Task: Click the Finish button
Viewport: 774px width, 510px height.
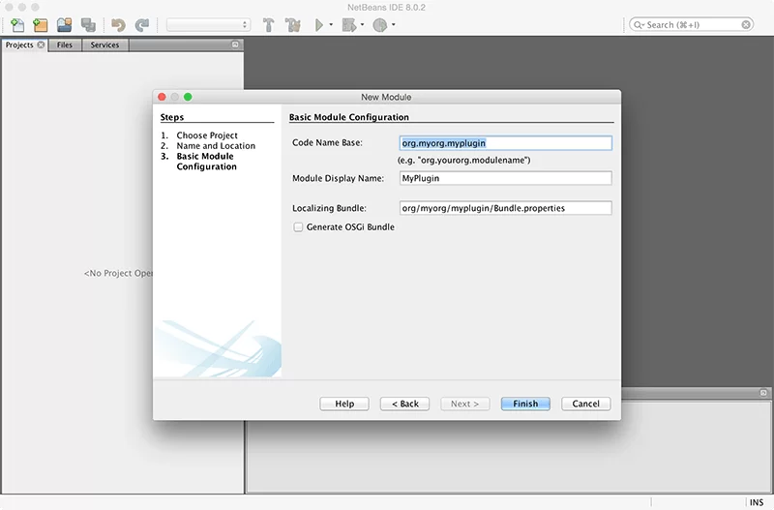Action: click(x=525, y=404)
